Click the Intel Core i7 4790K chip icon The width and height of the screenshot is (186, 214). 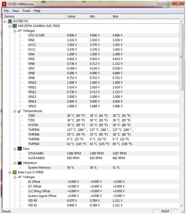[x=15, y=172]
